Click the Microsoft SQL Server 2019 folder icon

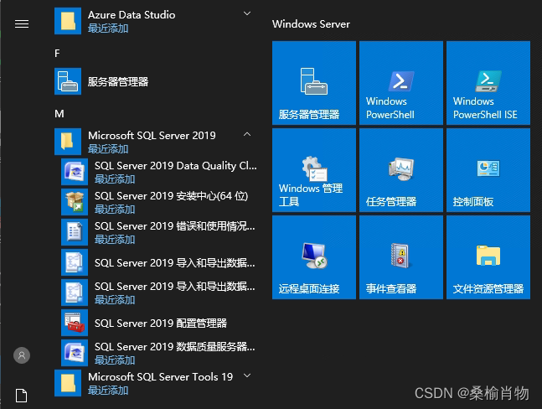(68, 142)
